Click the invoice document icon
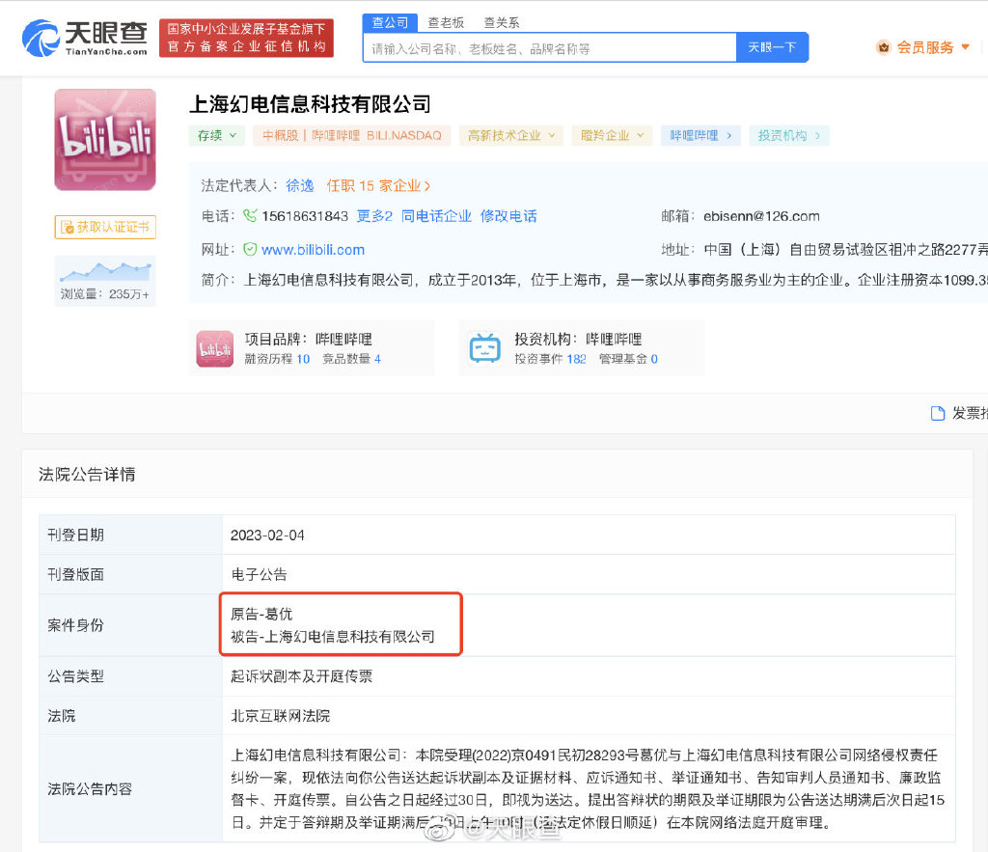Image resolution: width=988 pixels, height=852 pixels. 938,413
